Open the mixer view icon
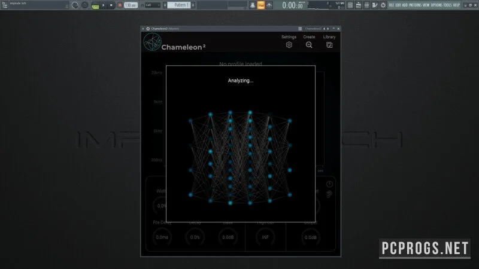The width and height of the screenshot is (479, 269). click(366, 5)
